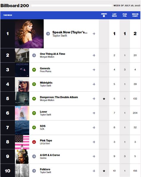Expand the Midnights row with plus sign

coord(94,84)
